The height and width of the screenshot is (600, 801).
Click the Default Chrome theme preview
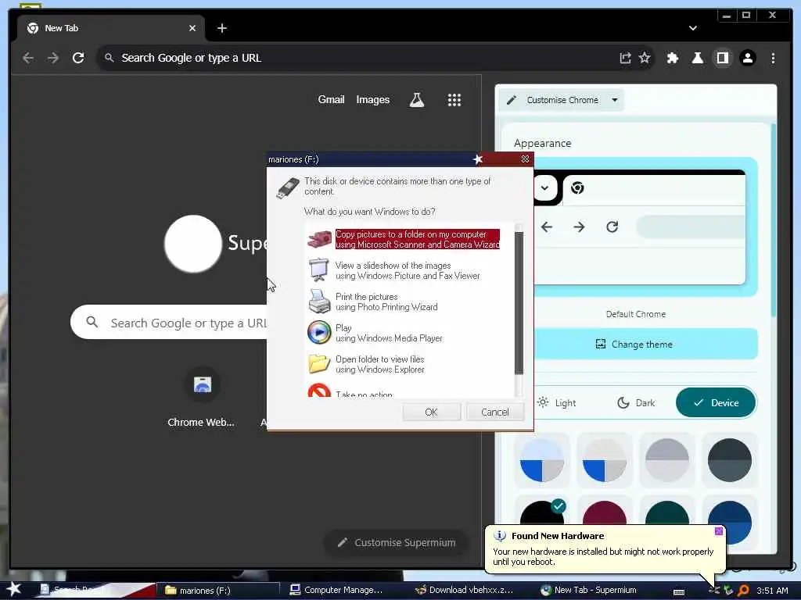[645, 227]
